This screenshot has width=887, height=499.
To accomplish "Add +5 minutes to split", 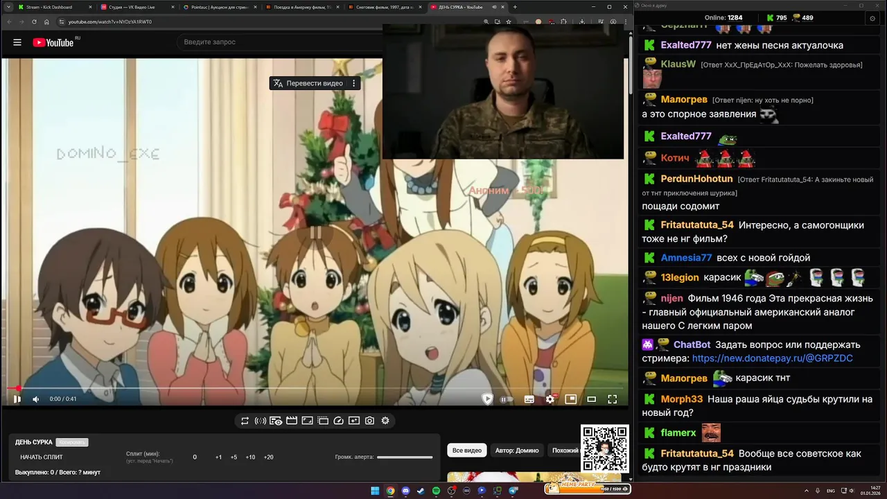I will (x=234, y=457).
